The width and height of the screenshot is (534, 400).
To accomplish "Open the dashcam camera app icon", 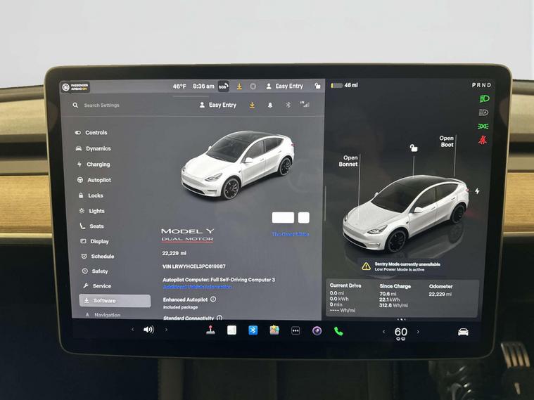I will (x=317, y=331).
